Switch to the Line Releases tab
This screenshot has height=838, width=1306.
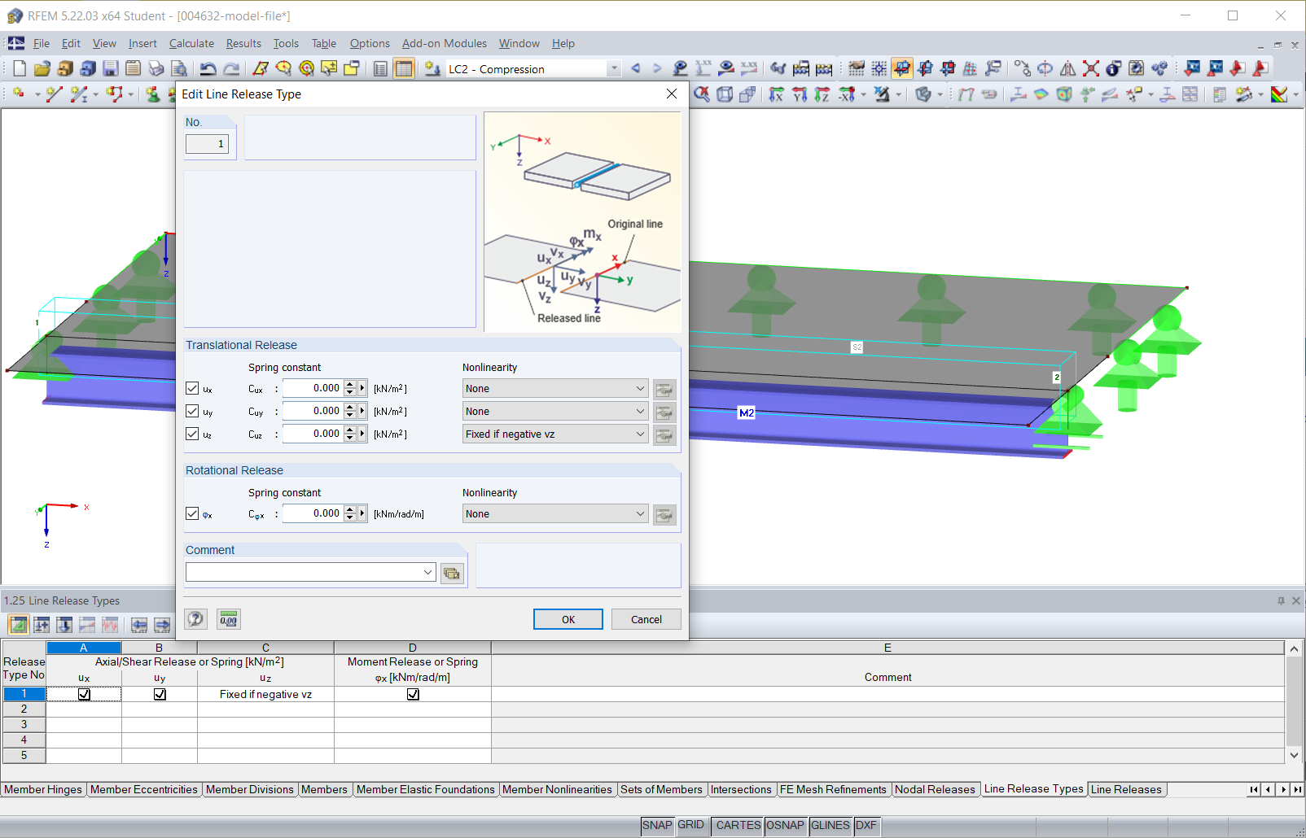tap(1126, 789)
